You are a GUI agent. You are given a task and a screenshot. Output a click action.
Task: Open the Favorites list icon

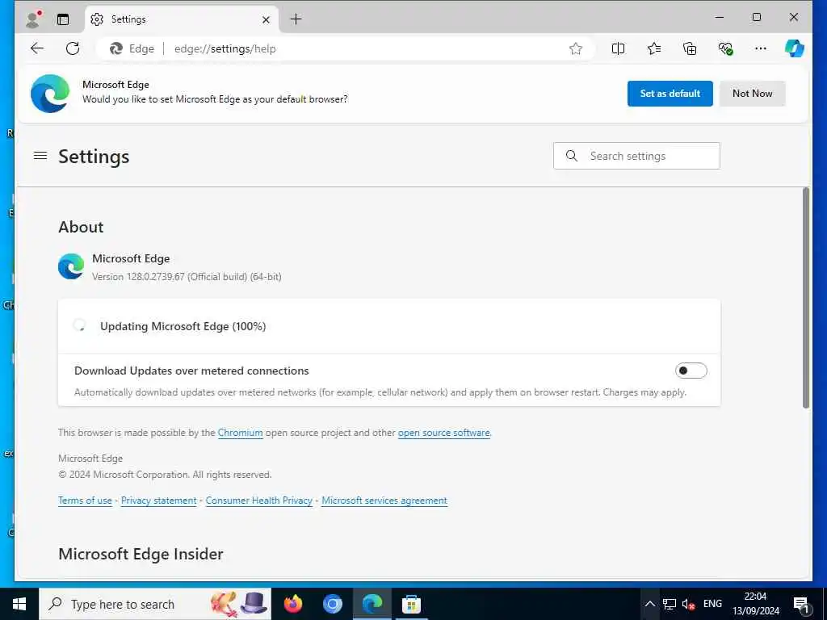coord(654,48)
